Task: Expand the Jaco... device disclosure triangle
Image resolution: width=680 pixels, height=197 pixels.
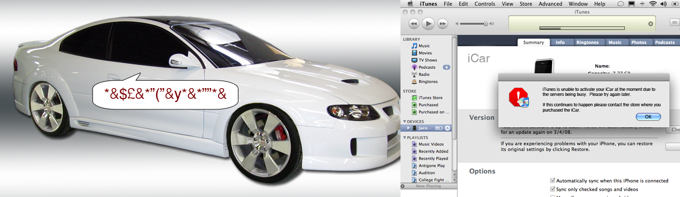Action: tap(409, 128)
